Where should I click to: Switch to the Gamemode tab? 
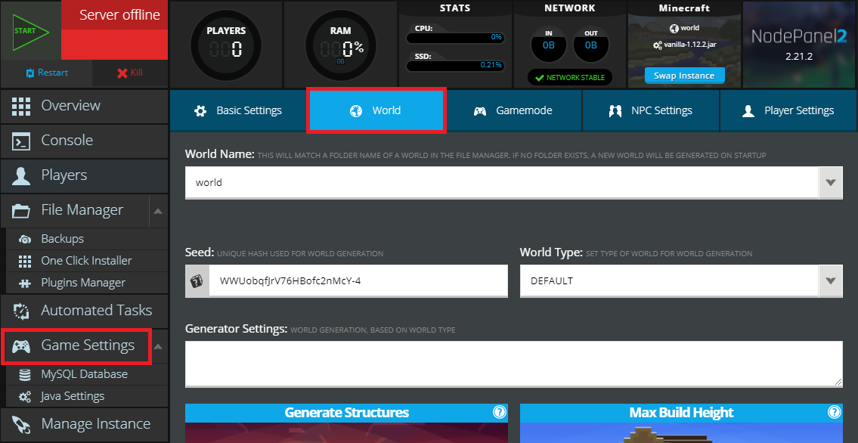515,110
